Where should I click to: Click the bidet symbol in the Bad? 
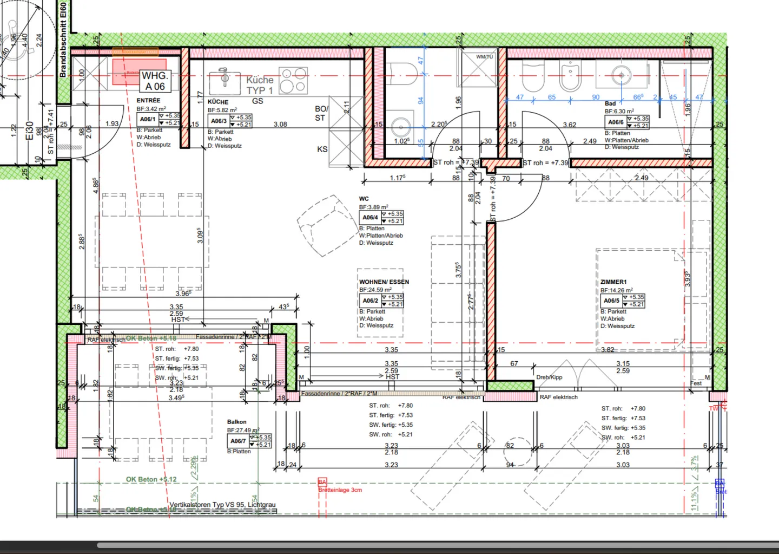(569, 77)
